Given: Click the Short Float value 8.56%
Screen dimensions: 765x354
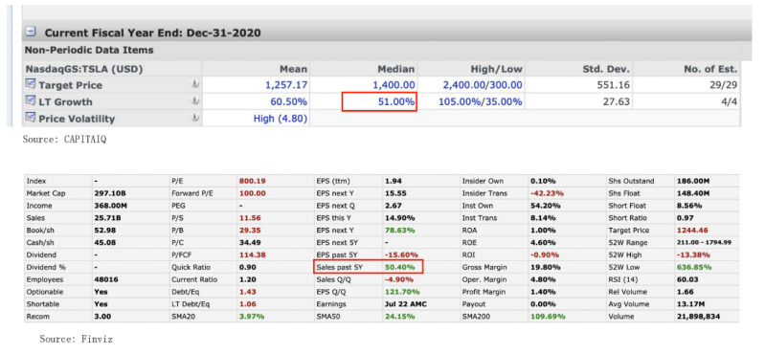Looking at the screenshot, I should [x=689, y=206].
